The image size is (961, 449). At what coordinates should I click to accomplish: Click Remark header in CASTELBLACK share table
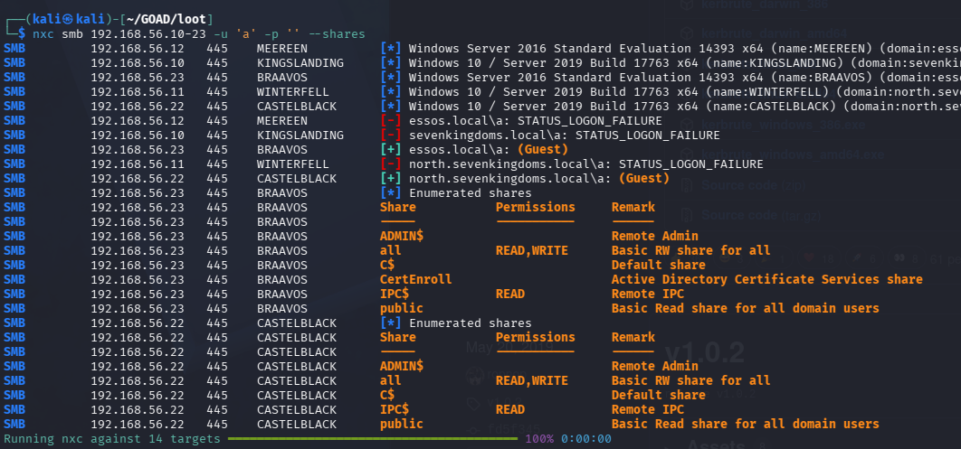pos(633,337)
